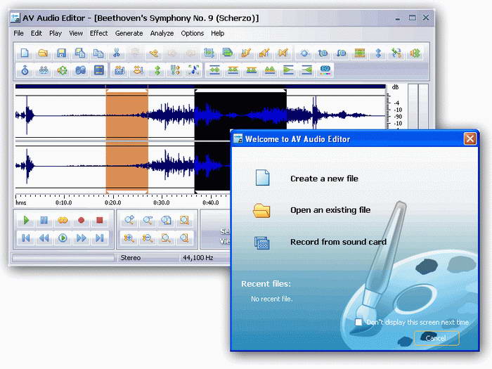Image resolution: width=492 pixels, height=369 pixels.
Task: Start recording with the red Record button
Action: click(x=81, y=220)
